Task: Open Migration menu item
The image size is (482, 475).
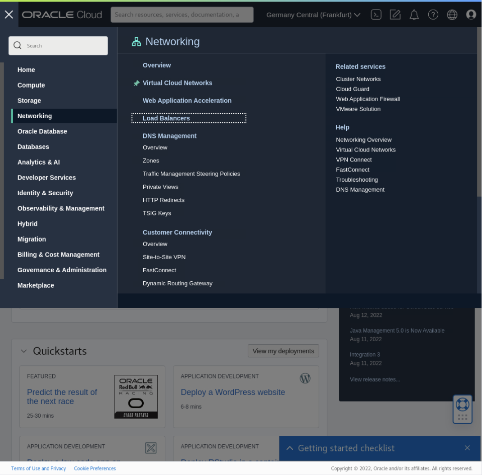Action: 32,239
